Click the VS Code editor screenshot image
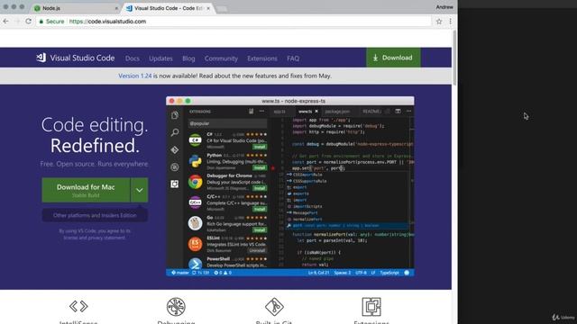Image resolution: width=577 pixels, height=324 pixels. pyautogui.click(x=290, y=186)
